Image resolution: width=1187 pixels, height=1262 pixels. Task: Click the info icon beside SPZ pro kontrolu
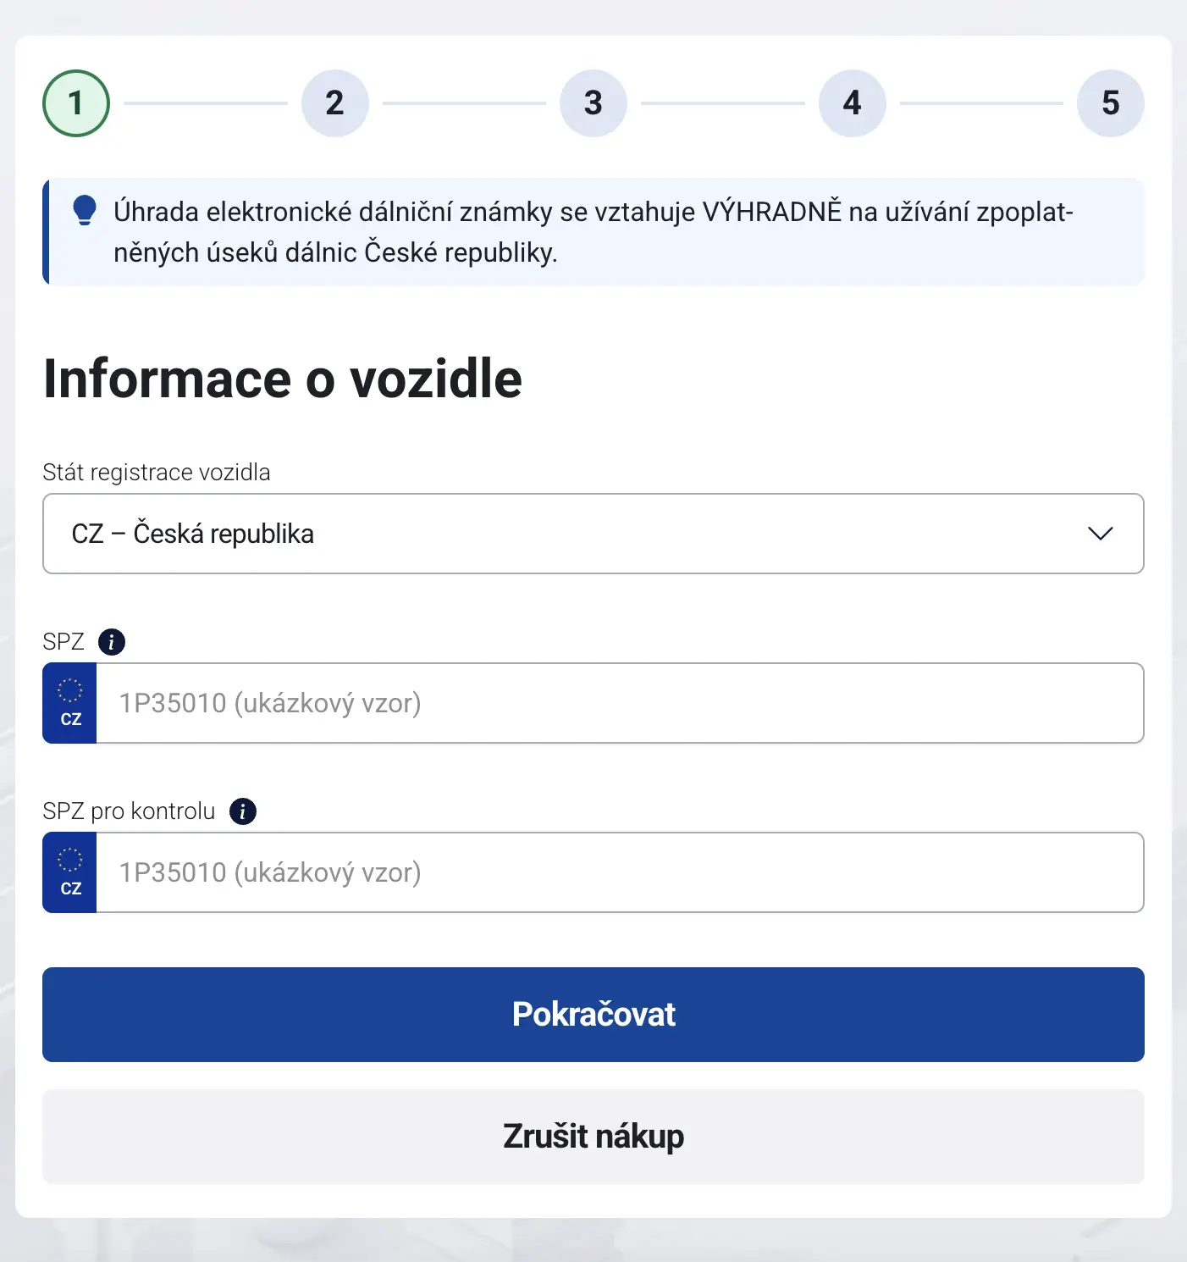click(x=243, y=811)
